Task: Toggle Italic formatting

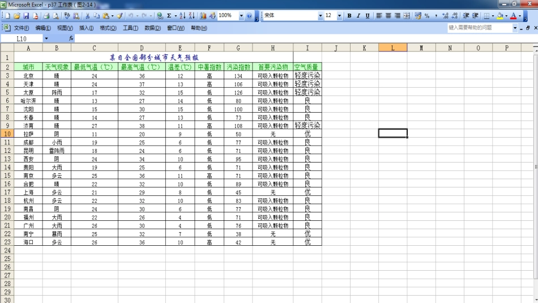Action: [x=358, y=16]
